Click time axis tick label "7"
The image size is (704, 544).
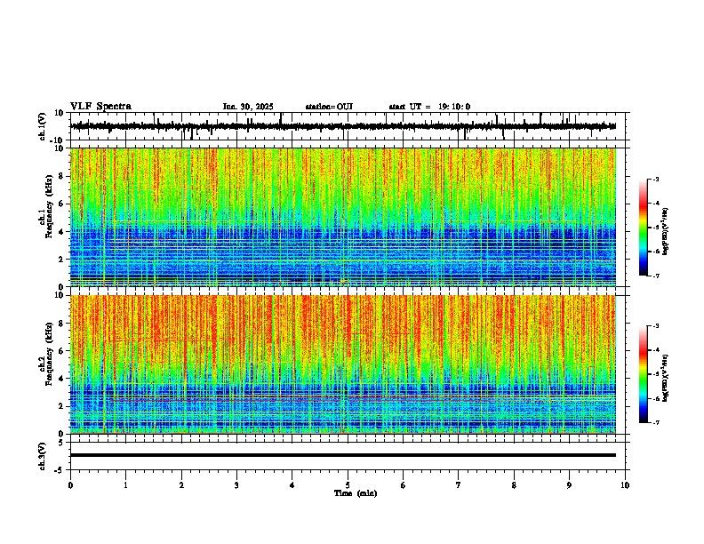(459, 485)
